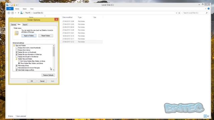Select folder row dated 27/04/2015 12:08
The width and height of the screenshot is (214, 120).
(82, 21)
